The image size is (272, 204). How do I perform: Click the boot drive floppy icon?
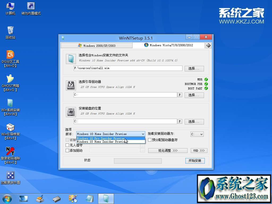(71, 85)
